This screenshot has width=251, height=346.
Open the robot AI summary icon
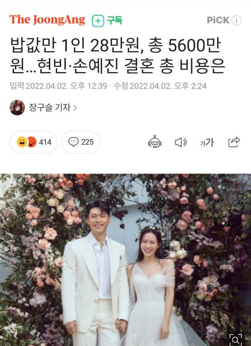[155, 142]
